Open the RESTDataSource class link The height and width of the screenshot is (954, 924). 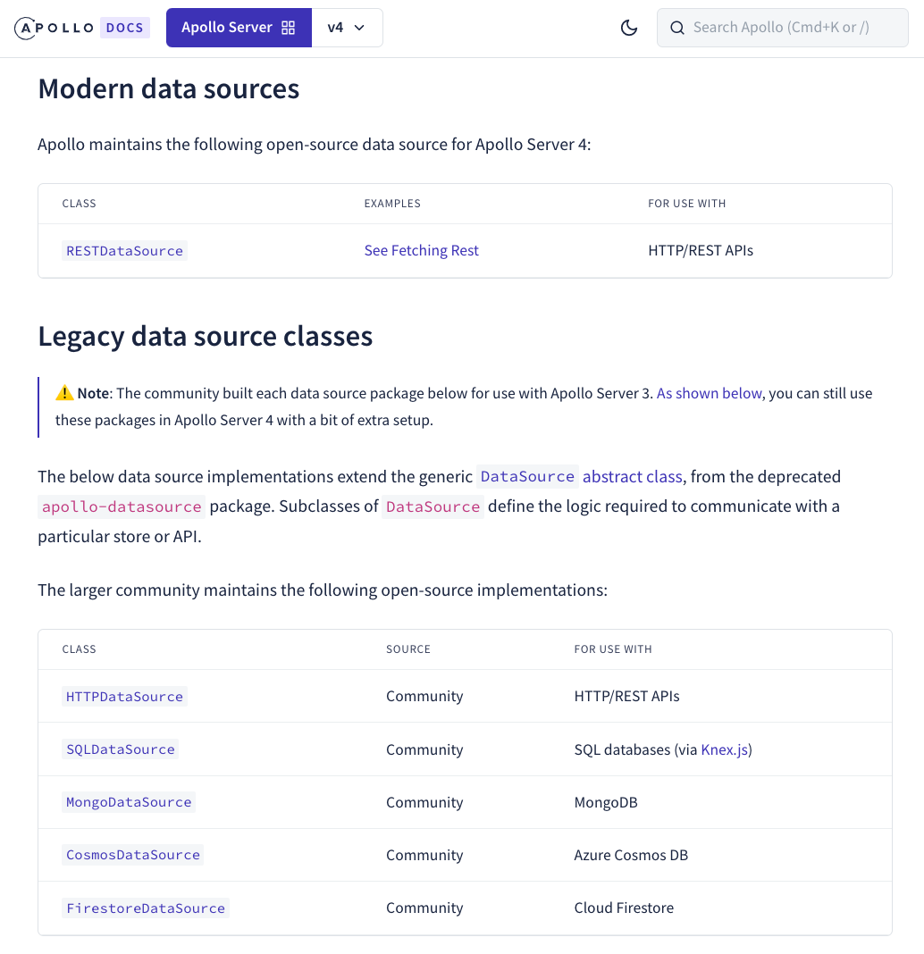(125, 251)
